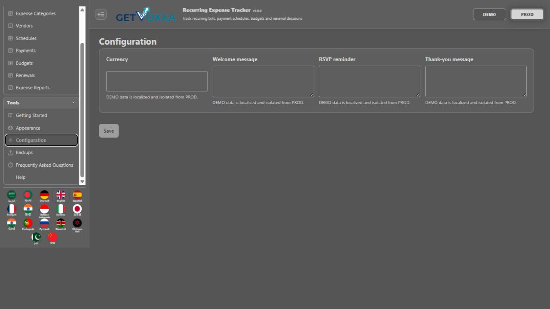This screenshot has height=309, width=550.
Task: Select the Español flag icon
Action: [x=77, y=196]
